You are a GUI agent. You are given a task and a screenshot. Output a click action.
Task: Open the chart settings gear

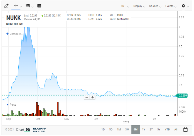pos(183,6)
